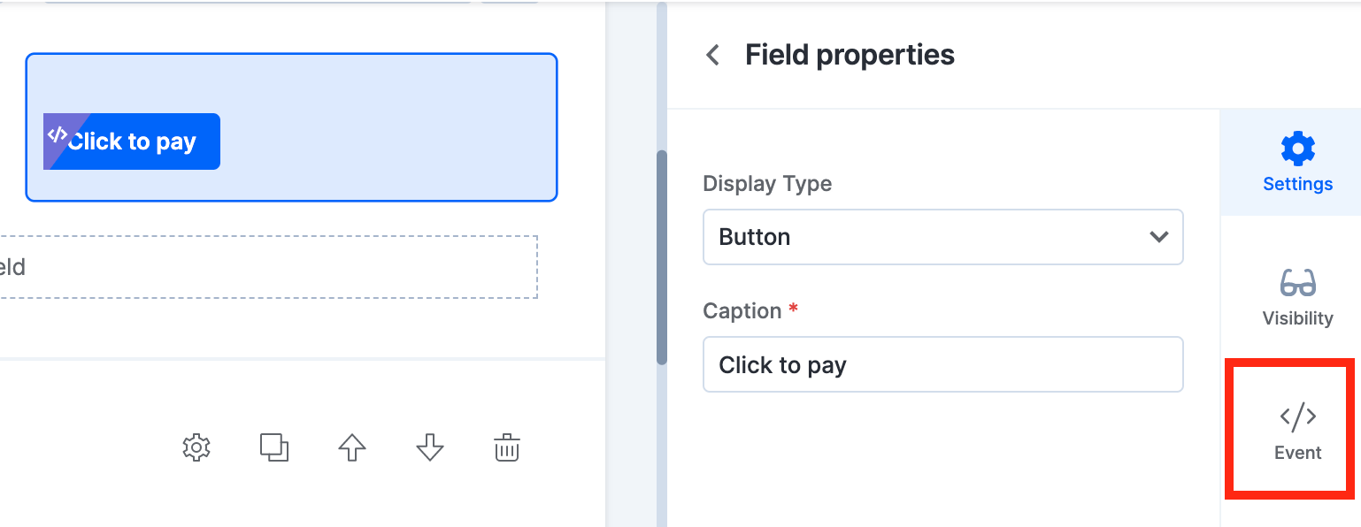Click the Field properties heading
1361x527 pixels.
pyautogui.click(x=850, y=55)
